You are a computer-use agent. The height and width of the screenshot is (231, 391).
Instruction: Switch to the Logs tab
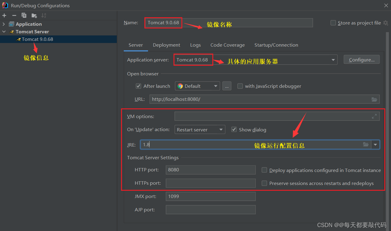[x=195, y=45]
